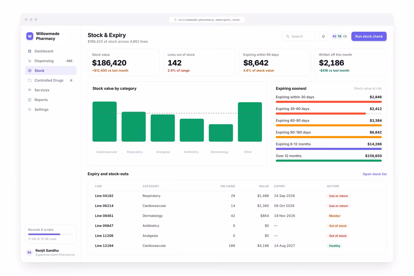Image resolution: width=414 pixels, height=276 pixels.
Task: Click the Controlled Drugs 4 badge
Action: [71, 80]
